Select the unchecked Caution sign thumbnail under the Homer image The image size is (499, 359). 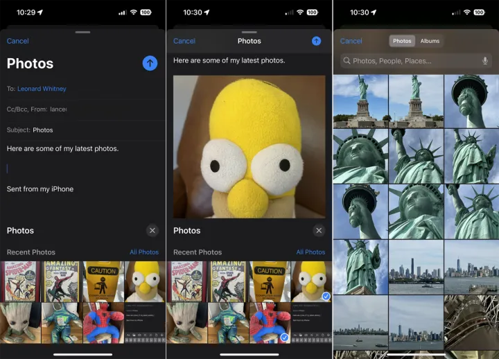pyautogui.click(x=270, y=281)
